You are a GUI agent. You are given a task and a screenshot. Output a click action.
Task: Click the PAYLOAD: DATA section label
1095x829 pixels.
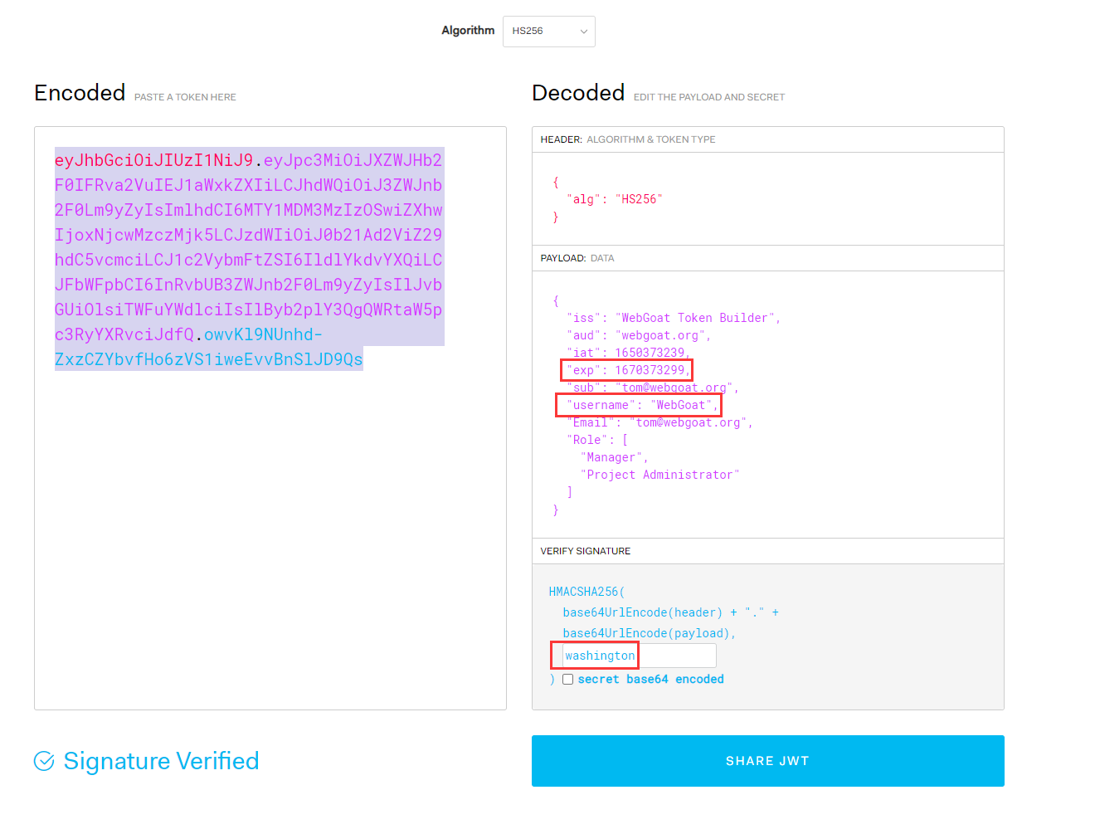(577, 258)
